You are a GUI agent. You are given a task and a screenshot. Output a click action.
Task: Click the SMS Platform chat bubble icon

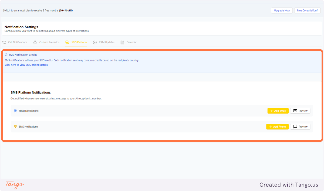point(67,42)
